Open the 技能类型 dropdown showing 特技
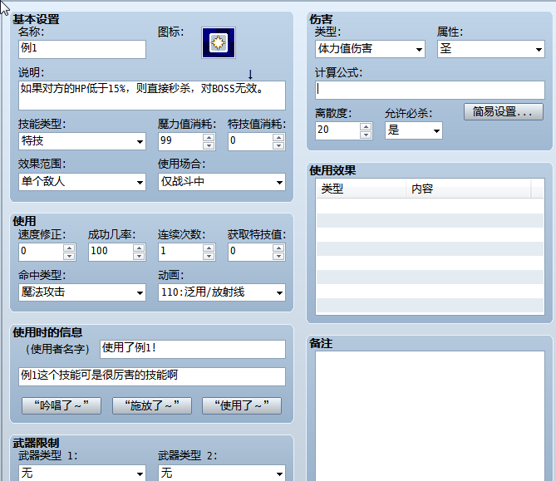556x481 pixels. click(82, 141)
